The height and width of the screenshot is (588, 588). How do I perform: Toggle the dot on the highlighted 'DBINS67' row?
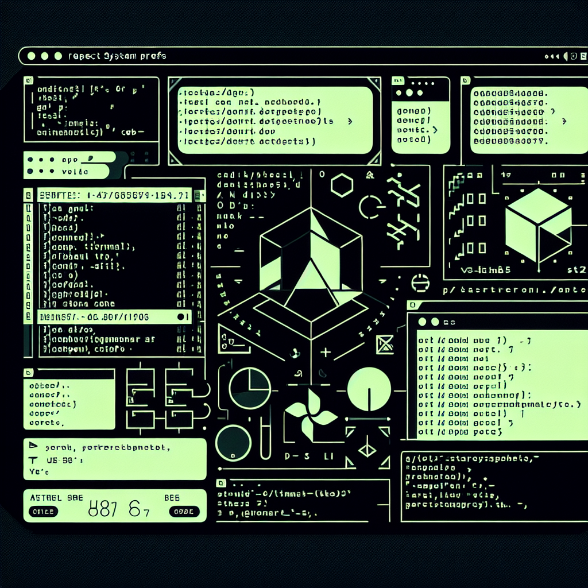(182, 317)
